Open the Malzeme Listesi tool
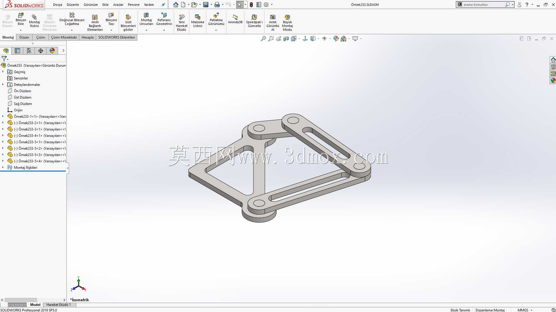The image size is (556, 312). (x=198, y=21)
